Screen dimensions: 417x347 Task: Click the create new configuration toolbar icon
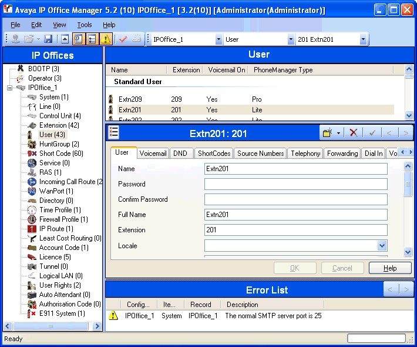[x=136, y=39]
